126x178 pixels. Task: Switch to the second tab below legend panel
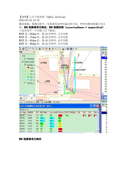tap(26, 98)
